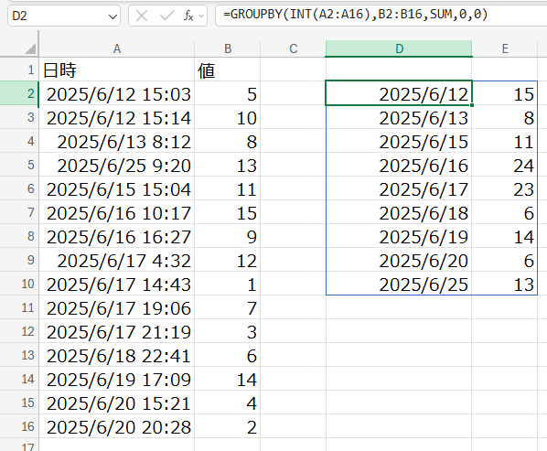Click cell D10 showing 2025/6/25
This screenshot has height=451, width=547.
399,284
